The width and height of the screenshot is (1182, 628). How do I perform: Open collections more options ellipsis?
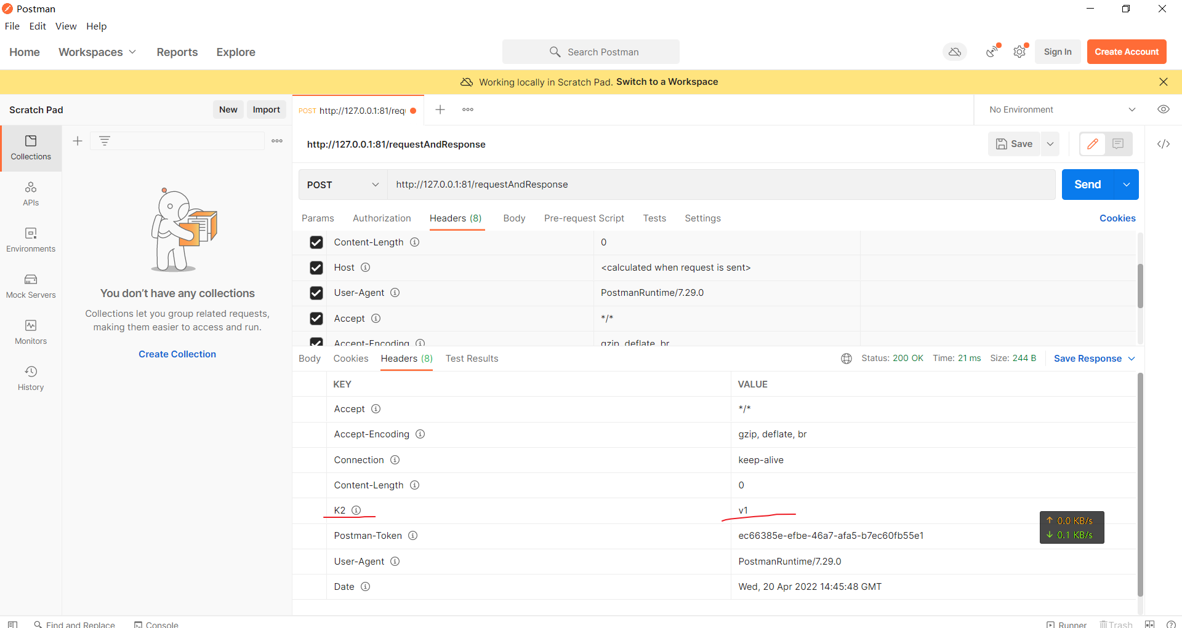coord(277,141)
